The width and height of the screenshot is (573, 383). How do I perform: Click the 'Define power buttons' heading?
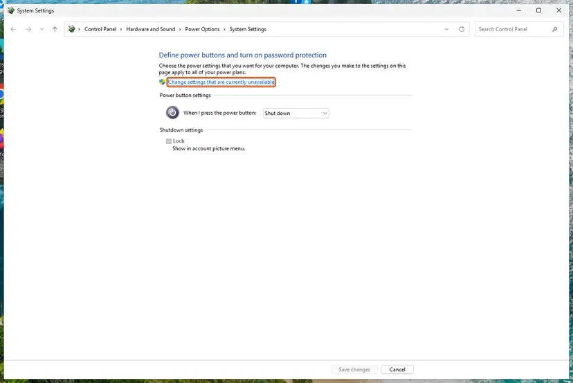[243, 55]
